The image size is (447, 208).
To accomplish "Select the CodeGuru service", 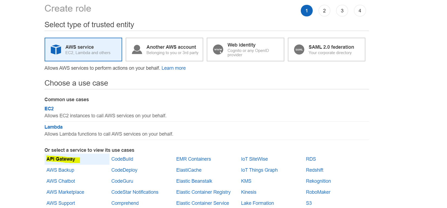I will [x=122, y=181].
